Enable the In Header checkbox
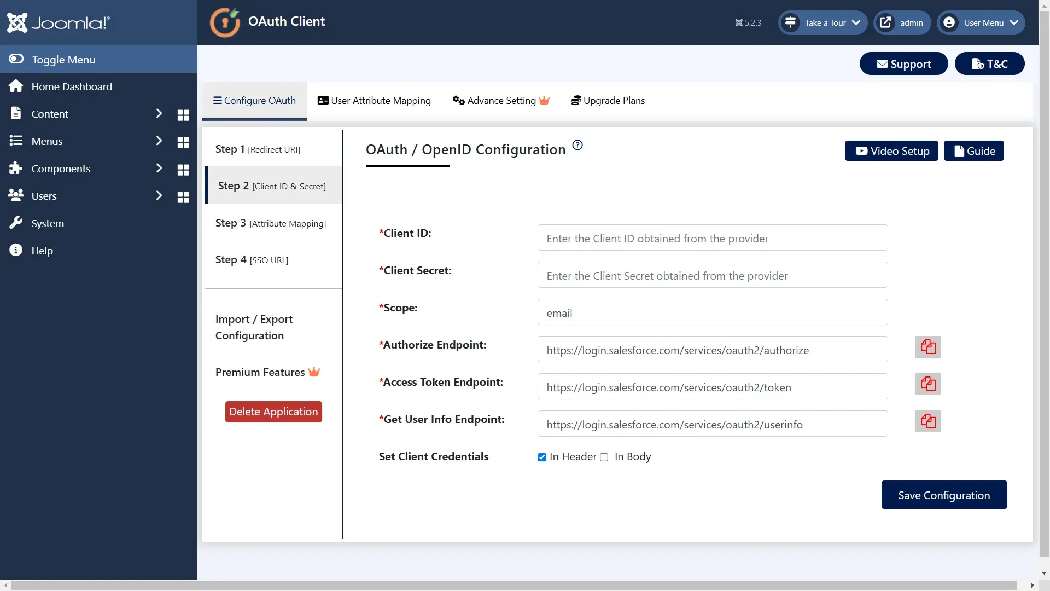Viewport: 1050px width, 591px height. tap(541, 456)
